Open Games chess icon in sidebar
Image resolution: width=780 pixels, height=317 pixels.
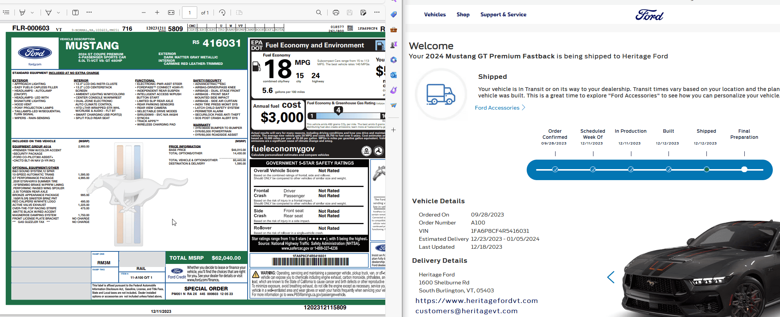394,45
